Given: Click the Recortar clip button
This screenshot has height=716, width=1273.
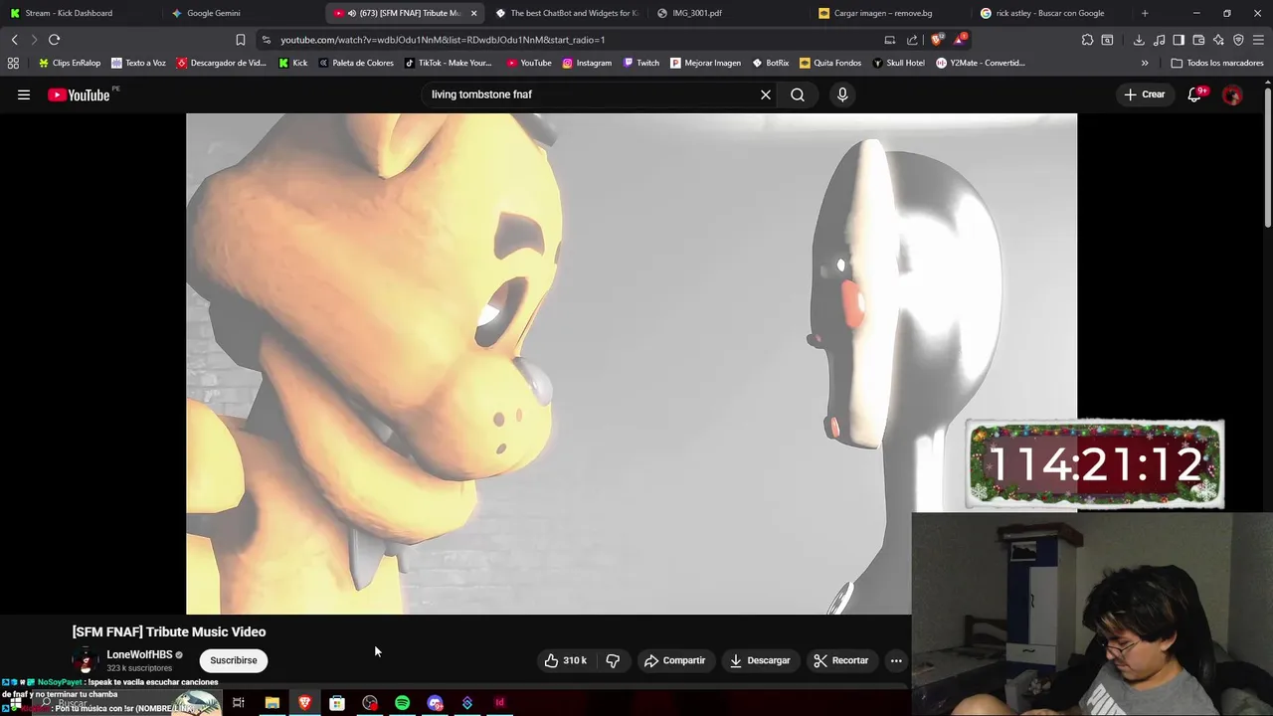Looking at the screenshot, I should coord(841,660).
